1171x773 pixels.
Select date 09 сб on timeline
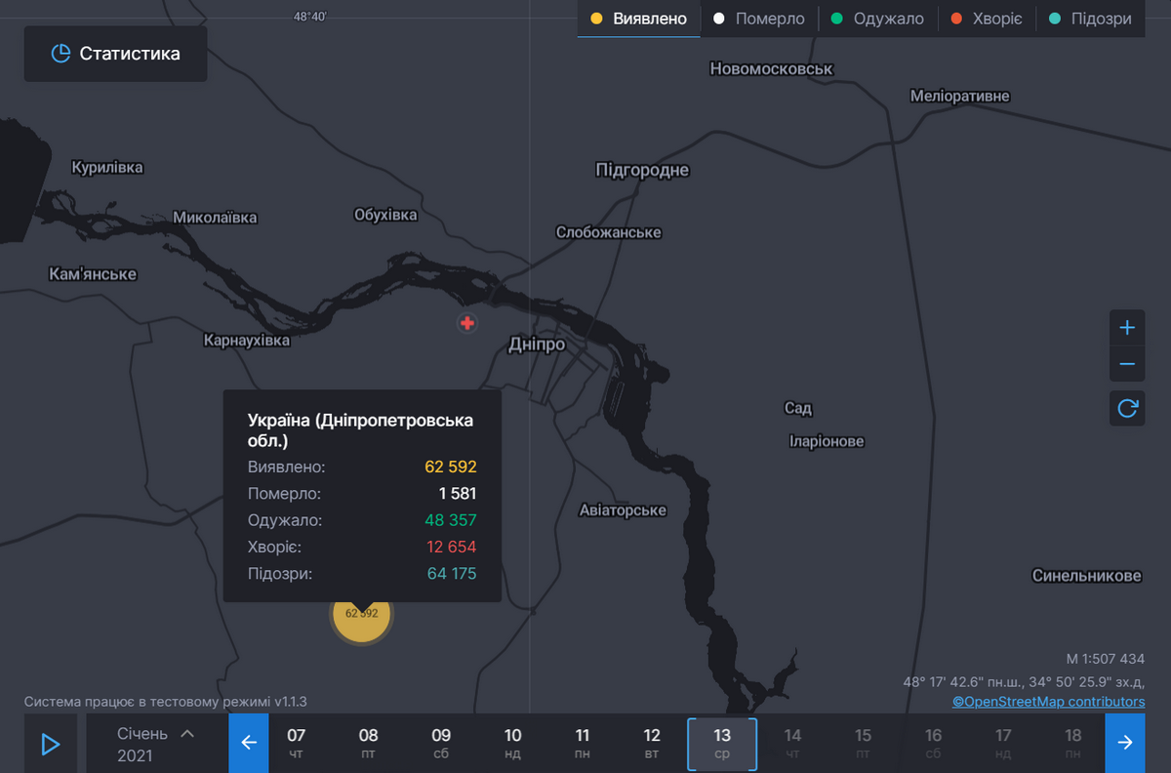pos(441,743)
